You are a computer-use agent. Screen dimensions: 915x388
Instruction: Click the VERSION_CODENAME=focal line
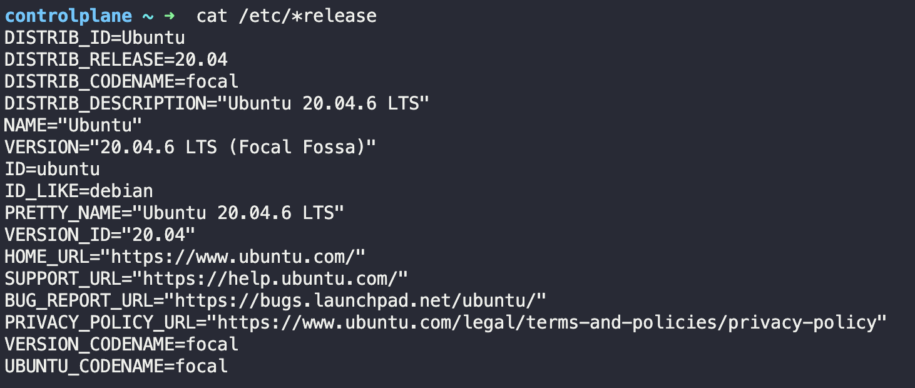coord(121,344)
